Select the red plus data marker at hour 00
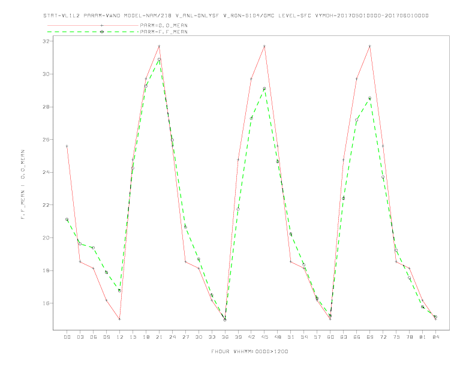 67,146
